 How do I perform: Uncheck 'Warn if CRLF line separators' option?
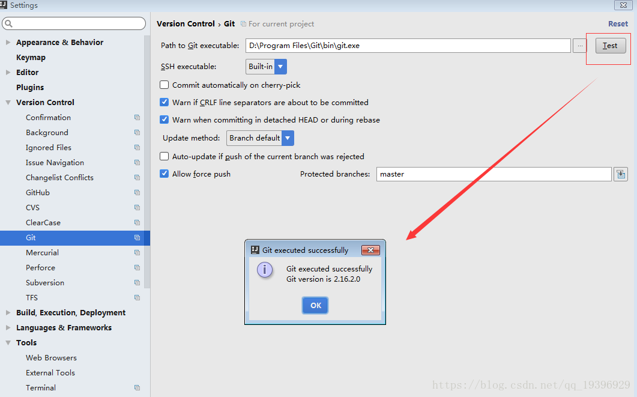(x=164, y=102)
